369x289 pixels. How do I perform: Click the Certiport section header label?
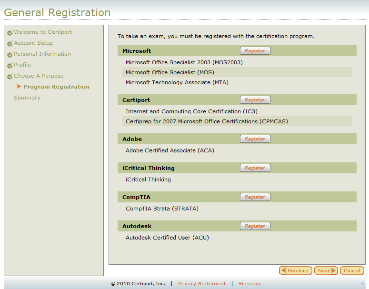[136, 100]
